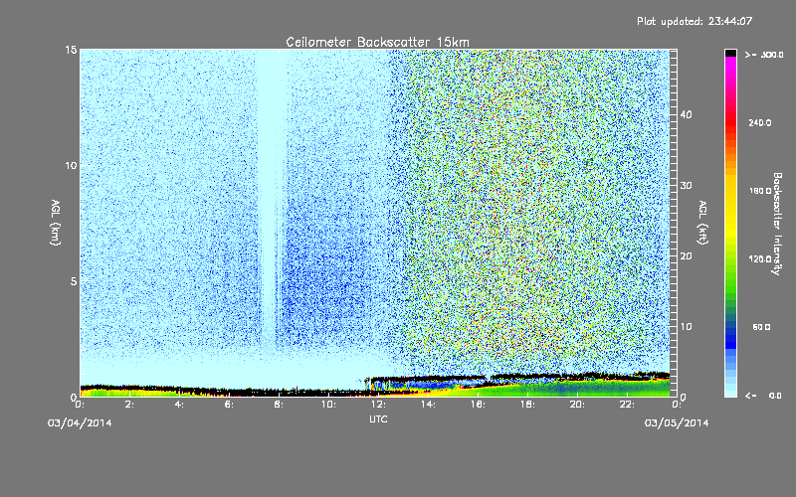796x497 pixels.
Task: Select the "Plot updated: 23:44:07" timestamp
Action: 695,21
